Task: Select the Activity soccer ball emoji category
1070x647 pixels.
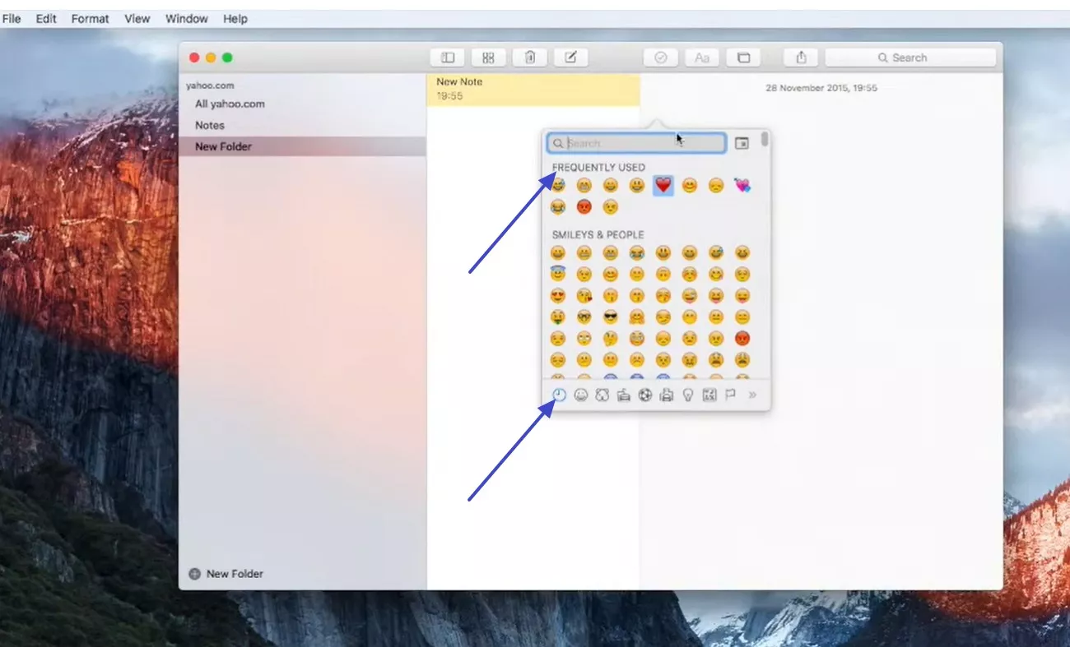Action: [645, 395]
